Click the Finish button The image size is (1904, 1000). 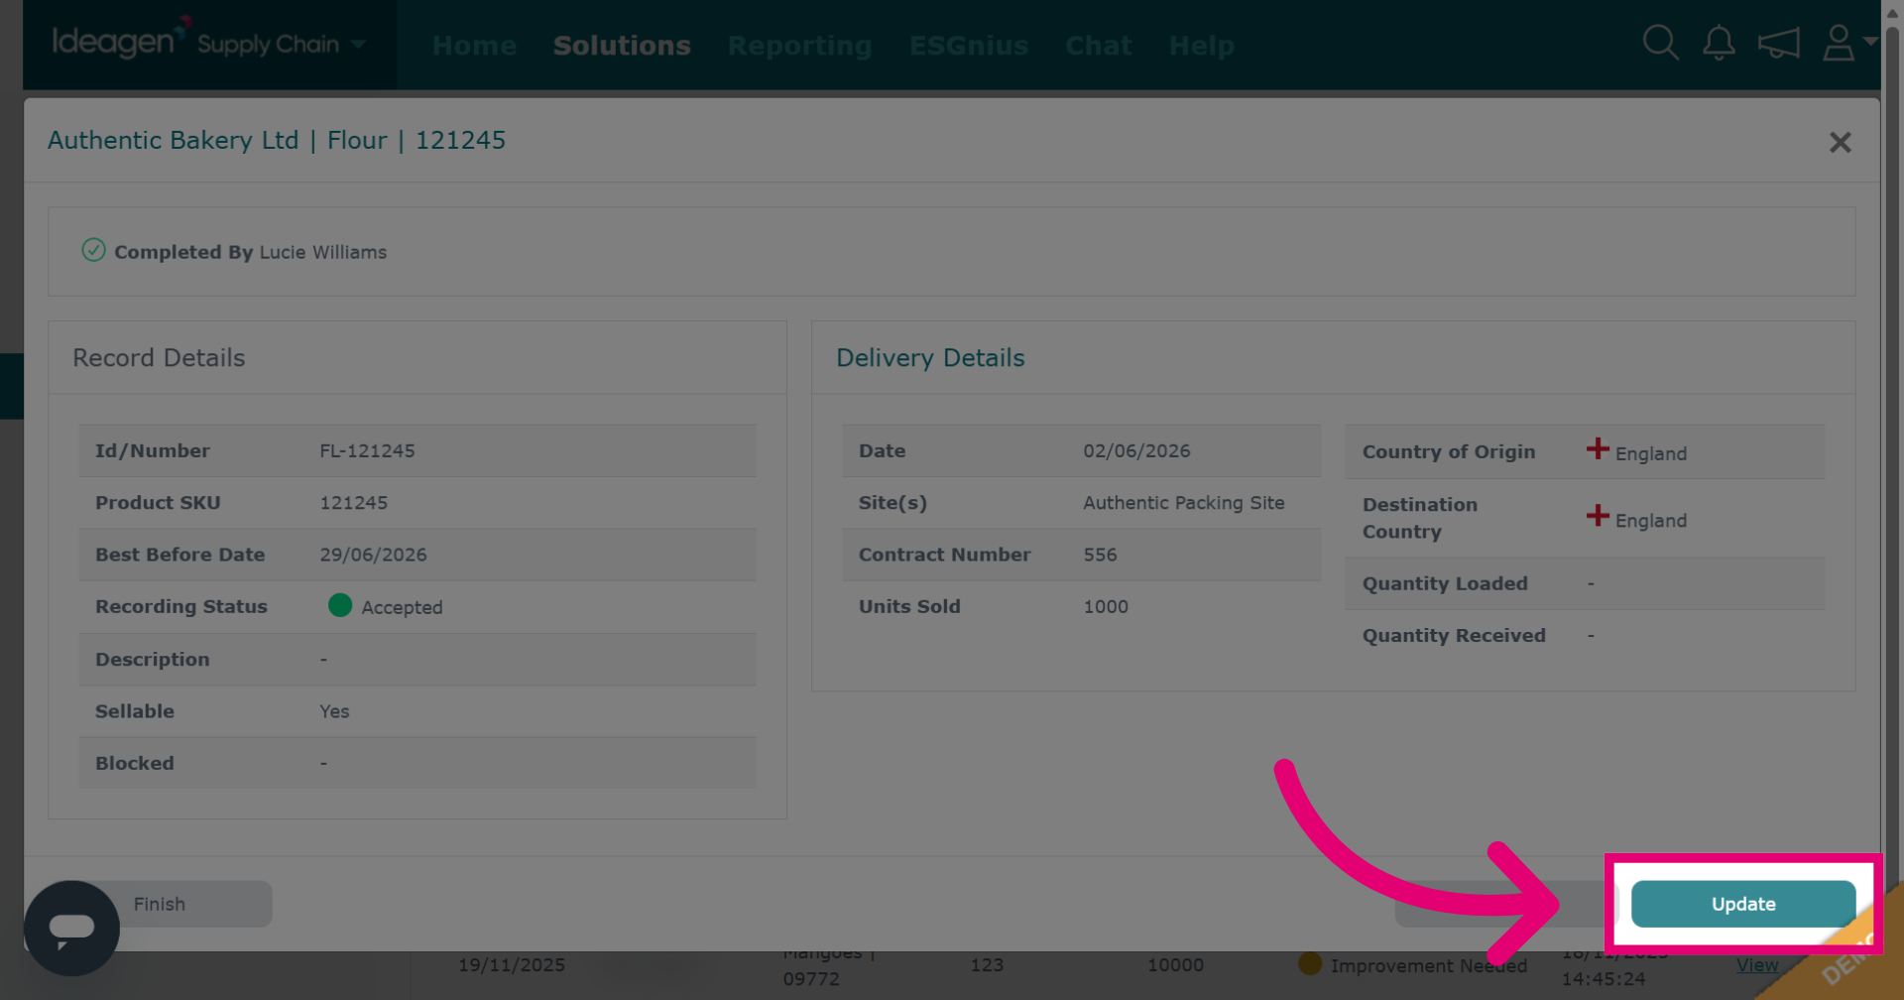[160, 904]
